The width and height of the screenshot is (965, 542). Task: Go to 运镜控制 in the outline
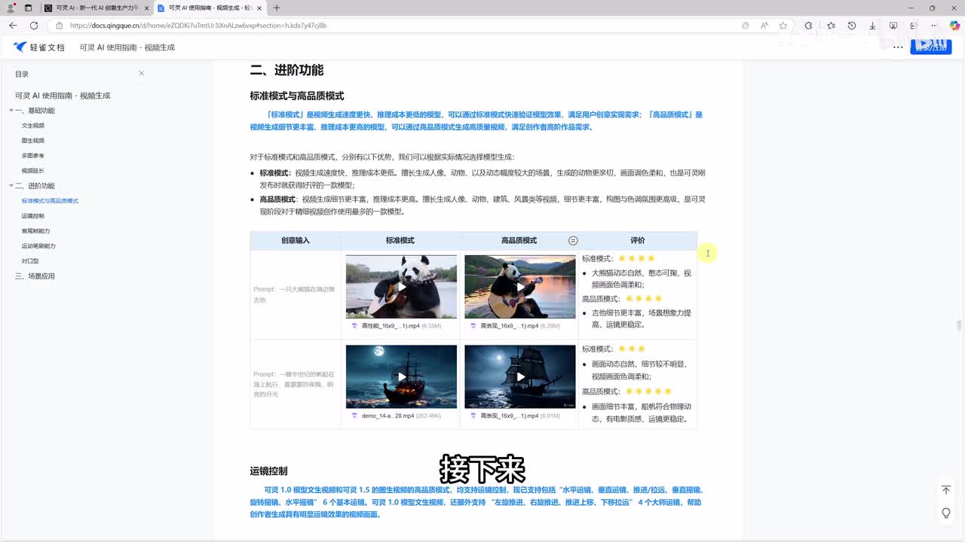pyautogui.click(x=33, y=216)
